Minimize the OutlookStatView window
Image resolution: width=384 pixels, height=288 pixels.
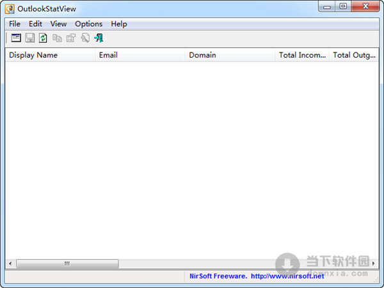(x=327, y=6)
